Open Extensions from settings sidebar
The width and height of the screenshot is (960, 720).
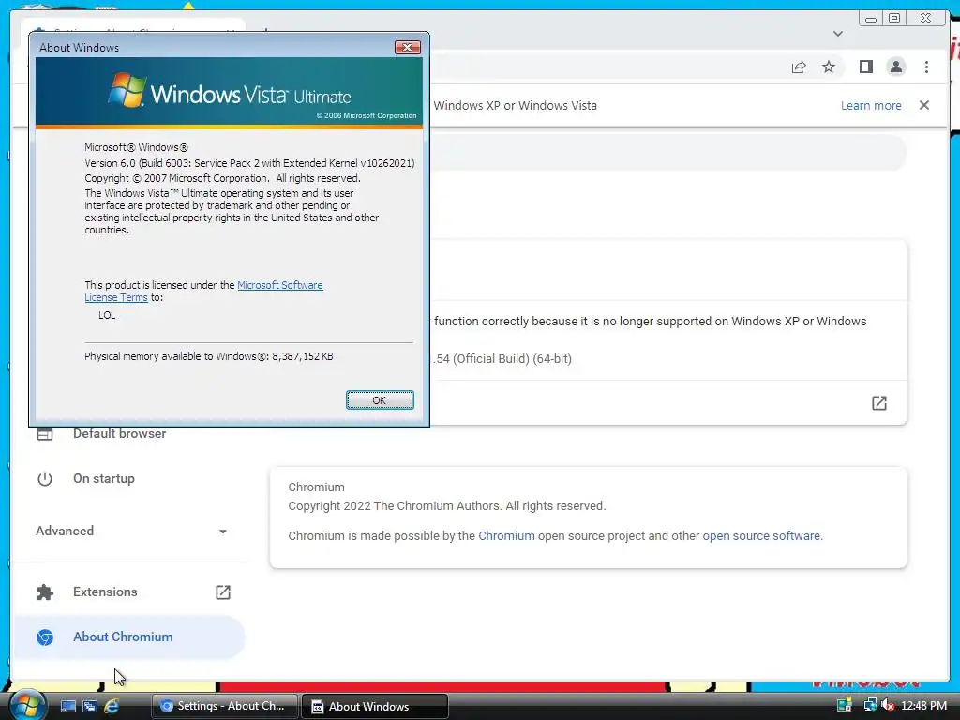pos(105,592)
